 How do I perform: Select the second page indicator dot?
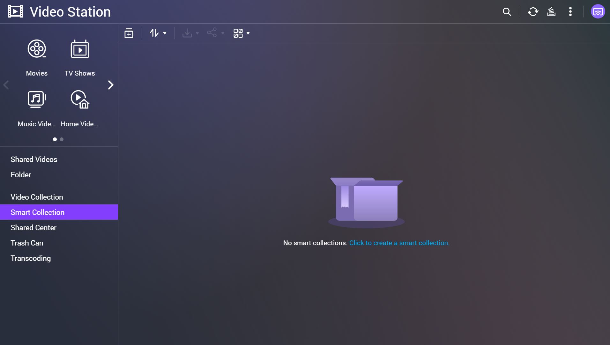point(62,139)
